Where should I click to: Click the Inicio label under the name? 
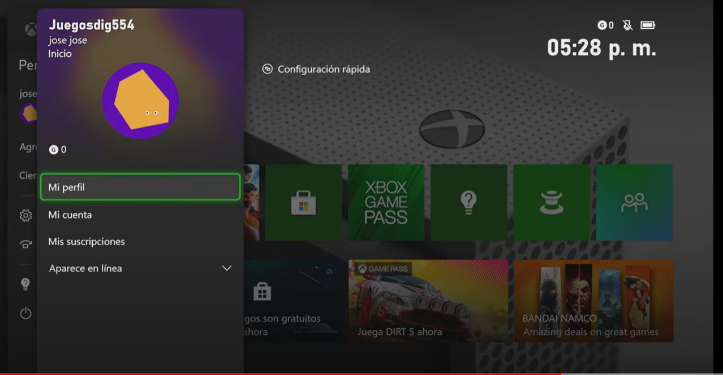tap(60, 54)
